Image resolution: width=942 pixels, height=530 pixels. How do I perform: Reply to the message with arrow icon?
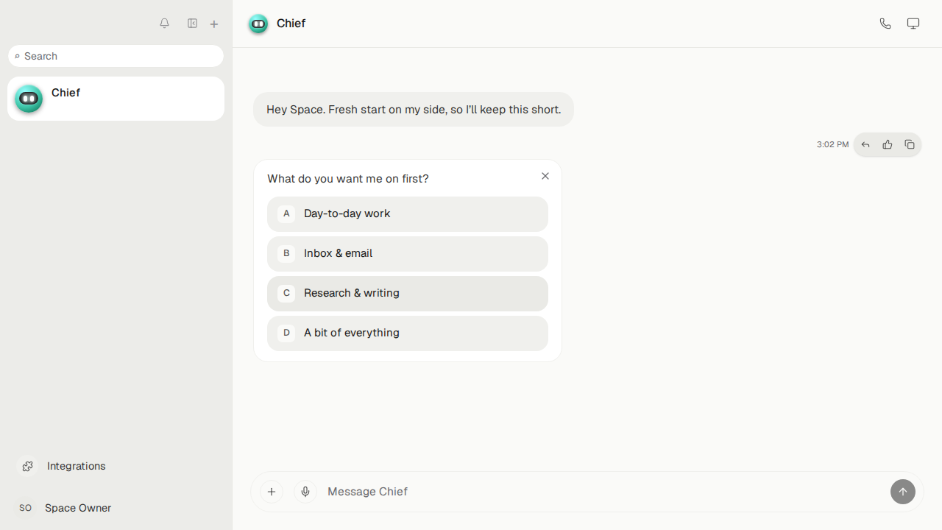[x=865, y=145]
